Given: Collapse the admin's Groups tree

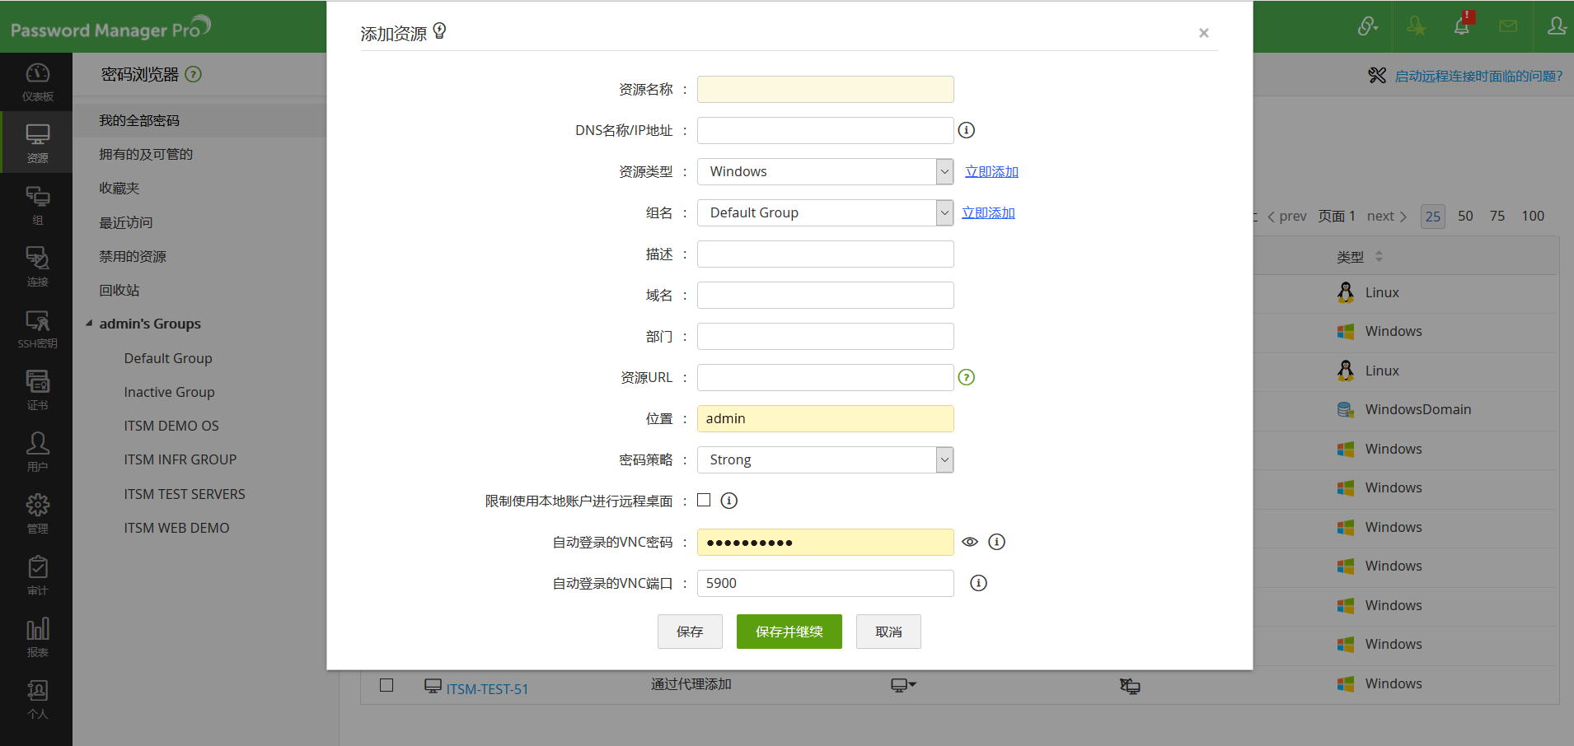Looking at the screenshot, I should [89, 323].
